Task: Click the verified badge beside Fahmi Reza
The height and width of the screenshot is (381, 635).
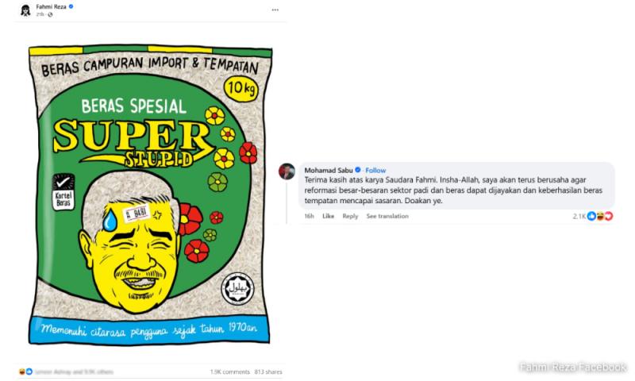Action: click(71, 6)
